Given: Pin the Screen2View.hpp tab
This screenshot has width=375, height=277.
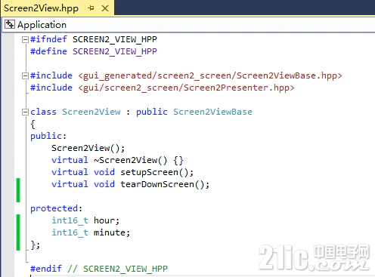Looking at the screenshot, I should coord(91,8).
